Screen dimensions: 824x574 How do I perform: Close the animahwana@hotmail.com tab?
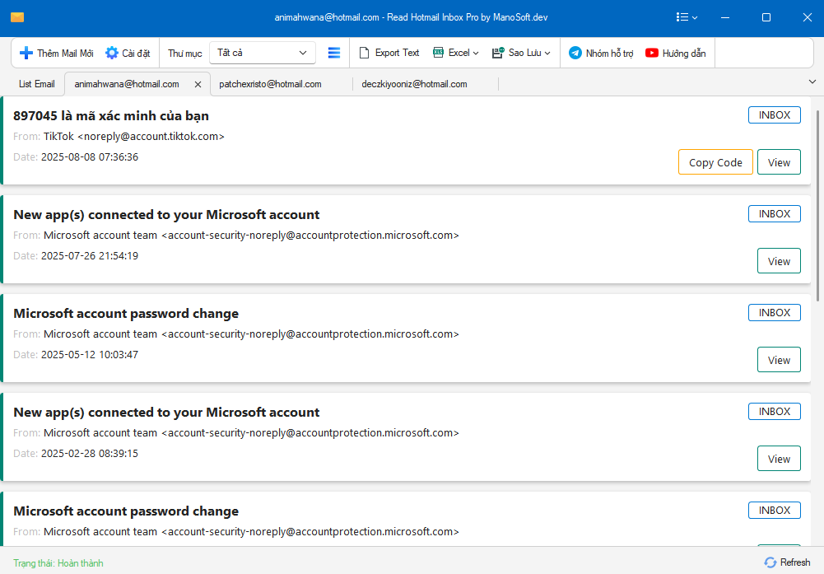point(198,84)
